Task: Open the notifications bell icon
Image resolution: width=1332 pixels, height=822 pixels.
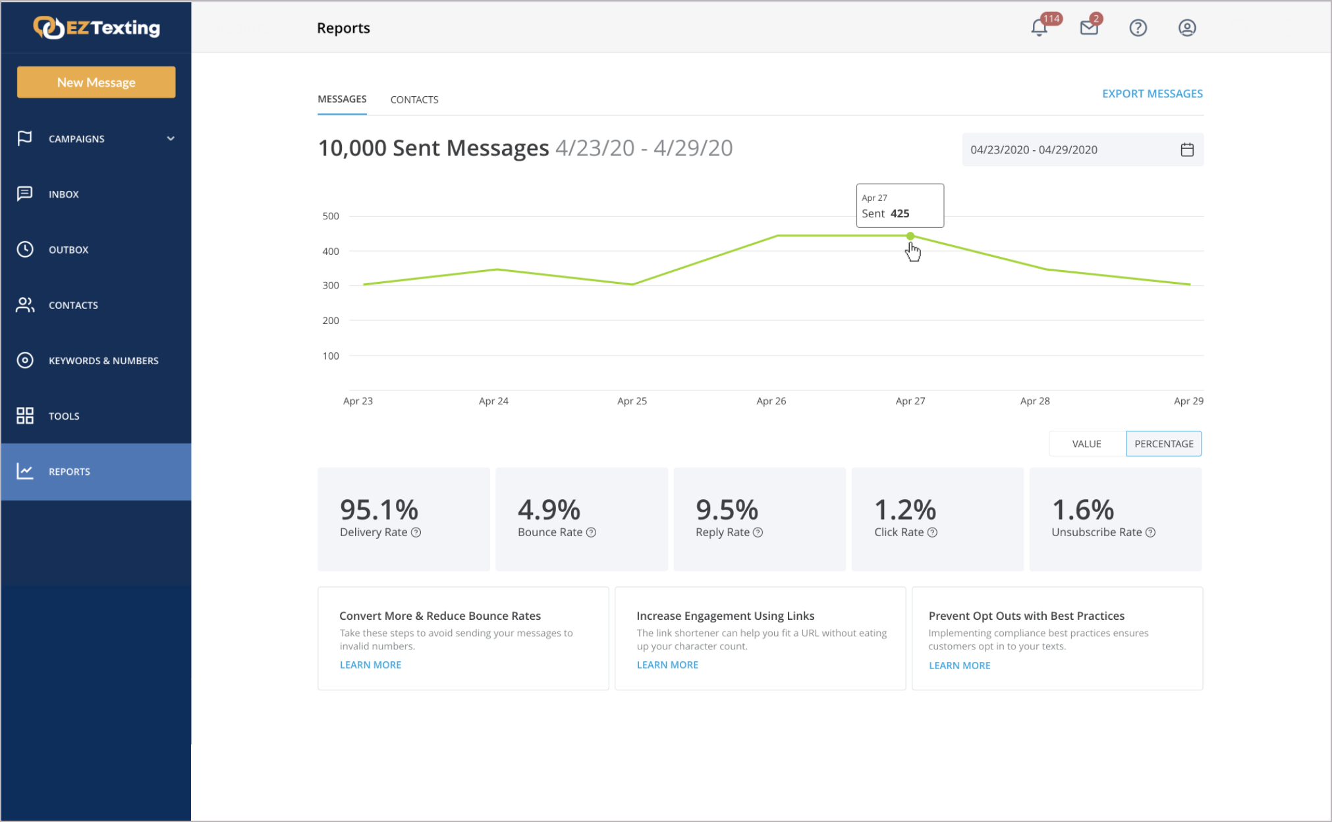Action: (x=1039, y=28)
